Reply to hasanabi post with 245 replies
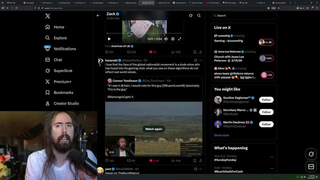The width and height of the screenshot is (320, 180). click(109, 161)
